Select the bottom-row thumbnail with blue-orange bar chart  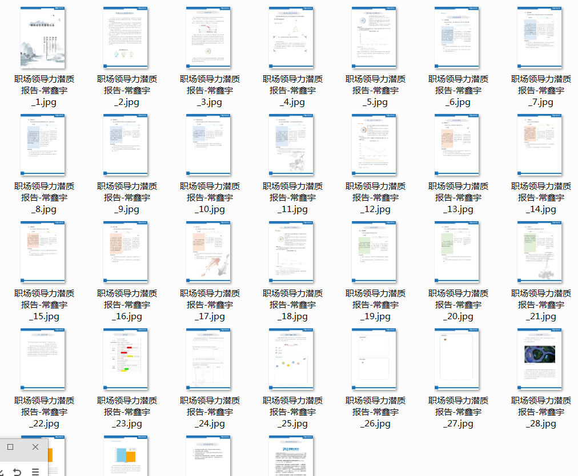pyautogui.click(x=126, y=455)
